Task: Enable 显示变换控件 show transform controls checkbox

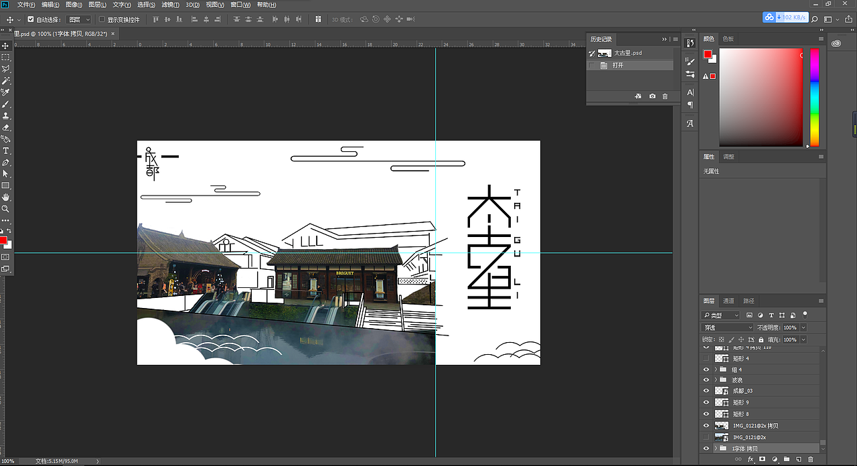Action: tap(102, 19)
